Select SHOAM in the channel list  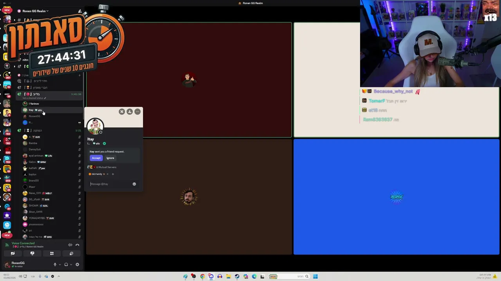(51, 206)
